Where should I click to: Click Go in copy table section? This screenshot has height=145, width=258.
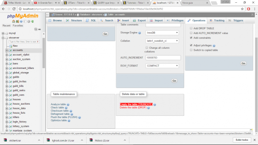243,63
